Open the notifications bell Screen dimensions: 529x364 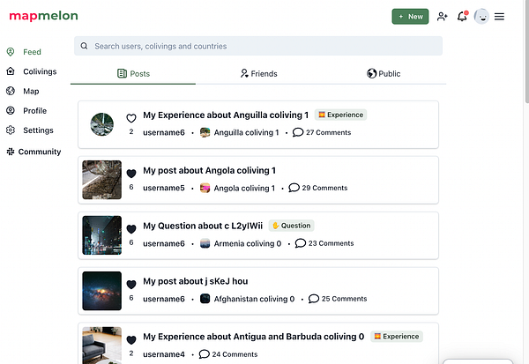(x=462, y=17)
